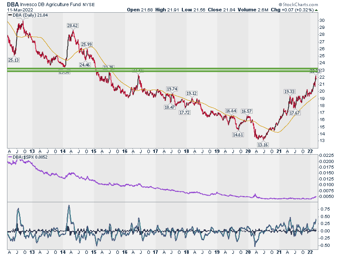
Task: Click the Invesco DB Agriculture Fund name
Action: click(51, 4)
